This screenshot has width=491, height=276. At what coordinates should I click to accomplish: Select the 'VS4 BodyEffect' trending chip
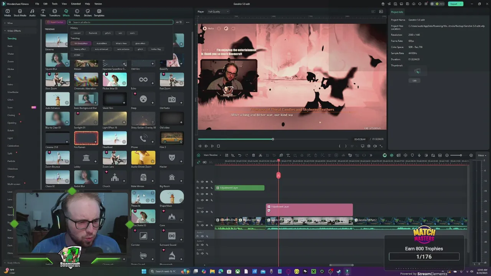coord(81,43)
